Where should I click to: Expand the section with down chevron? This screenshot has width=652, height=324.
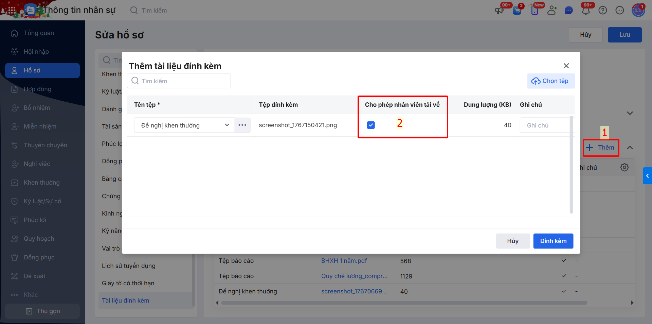630,113
